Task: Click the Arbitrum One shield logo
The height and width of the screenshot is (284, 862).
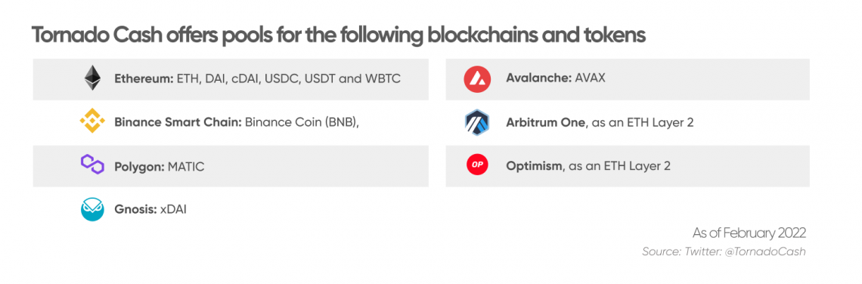Action: click(476, 122)
